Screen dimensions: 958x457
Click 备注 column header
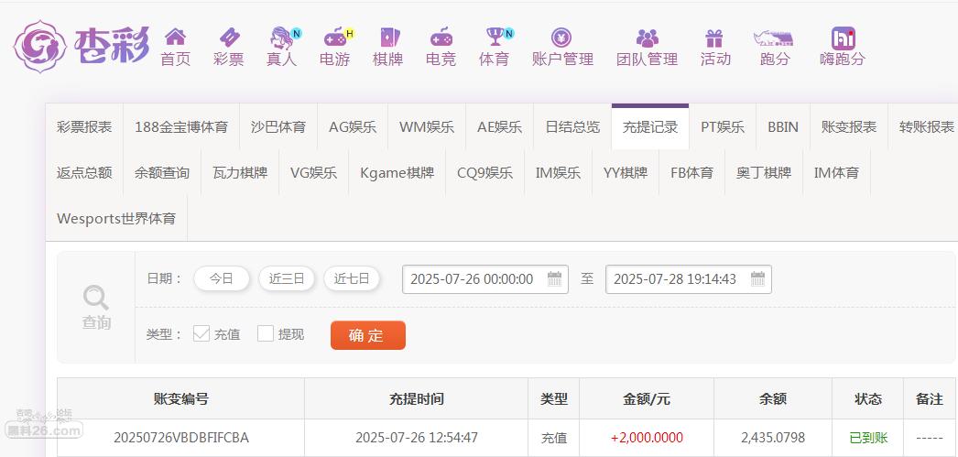[x=930, y=399]
